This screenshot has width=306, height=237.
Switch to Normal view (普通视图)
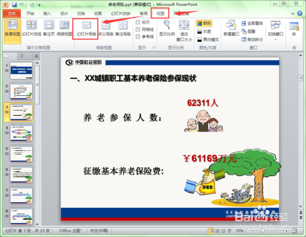click(12, 31)
